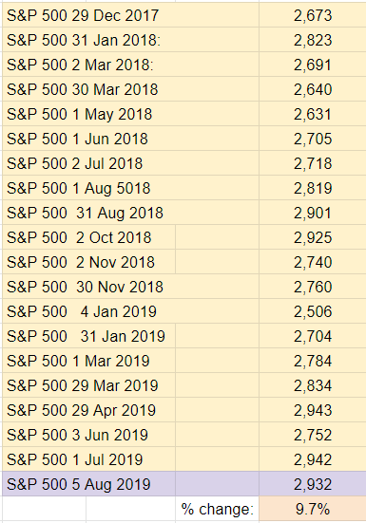Select the S&P 500 2 Mar 2018 row label

pos(130,65)
